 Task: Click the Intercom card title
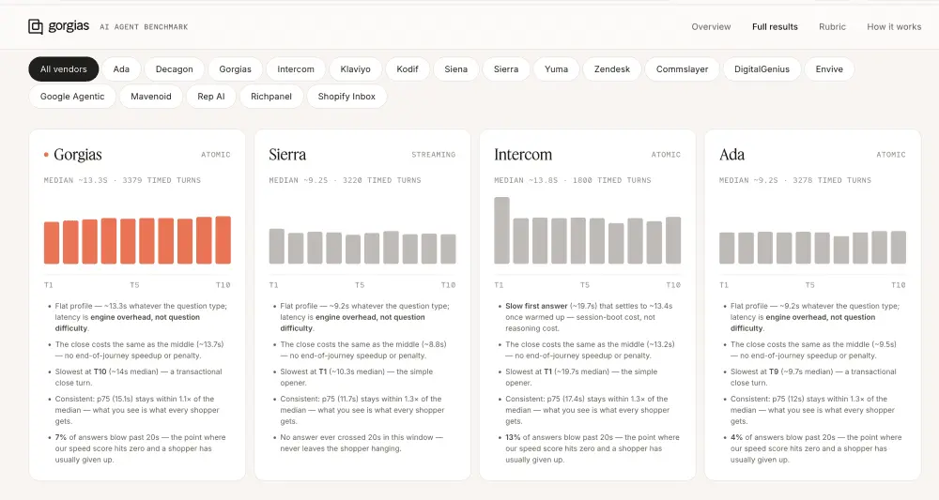[523, 155]
